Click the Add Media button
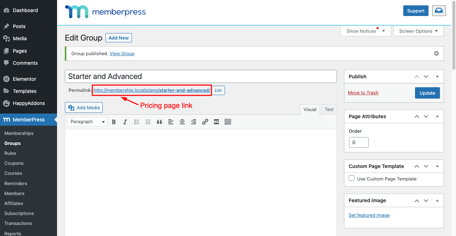This screenshot has width=456, height=236. click(84, 107)
